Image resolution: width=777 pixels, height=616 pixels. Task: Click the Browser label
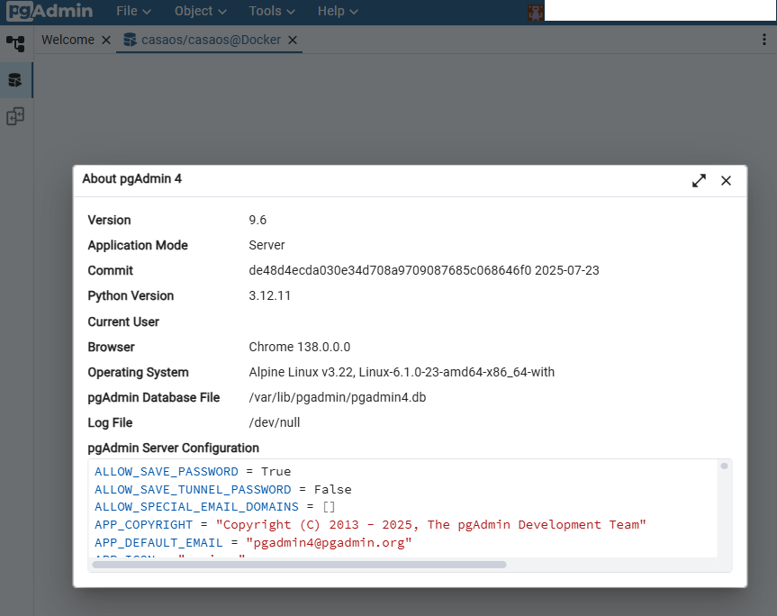pyautogui.click(x=111, y=347)
